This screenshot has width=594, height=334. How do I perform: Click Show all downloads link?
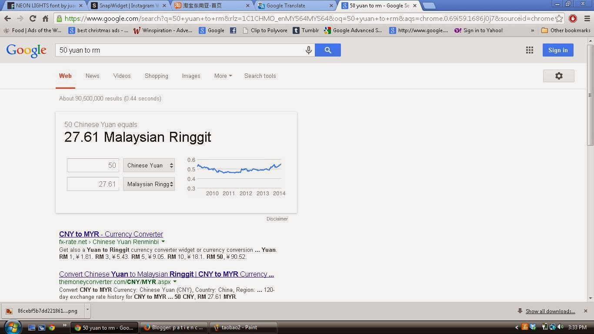coord(551,311)
